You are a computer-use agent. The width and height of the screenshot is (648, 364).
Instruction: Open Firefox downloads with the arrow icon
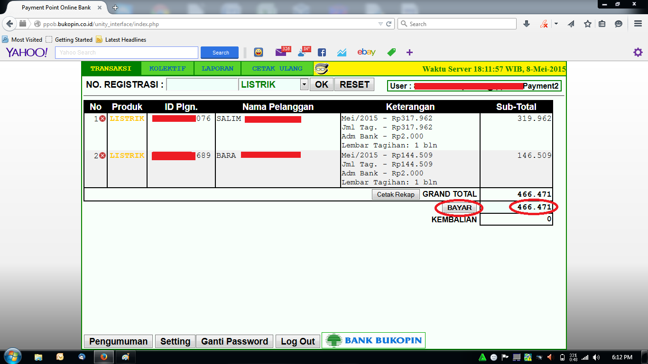click(x=527, y=23)
